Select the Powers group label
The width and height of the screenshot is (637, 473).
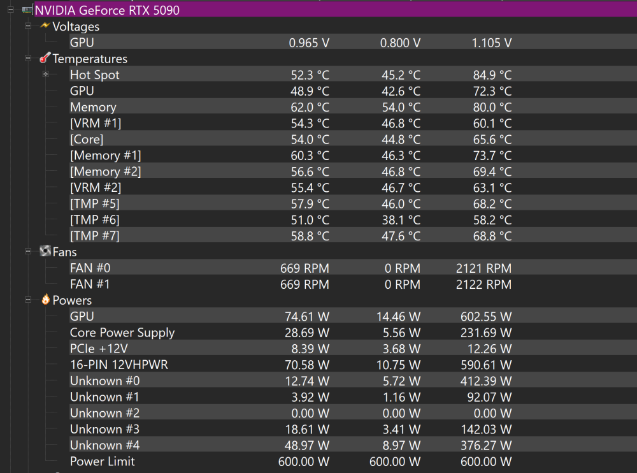point(72,300)
